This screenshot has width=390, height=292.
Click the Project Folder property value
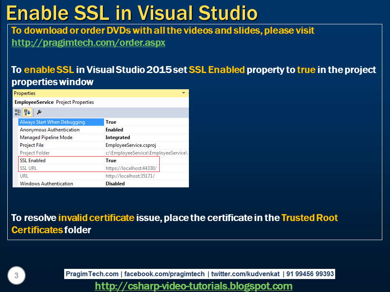pos(142,152)
